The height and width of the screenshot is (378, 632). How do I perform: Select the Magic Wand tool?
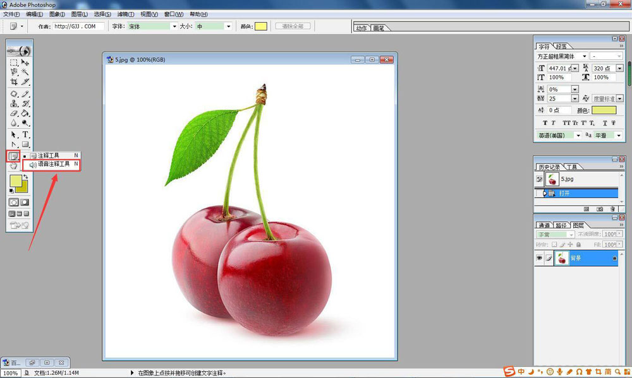pos(25,72)
